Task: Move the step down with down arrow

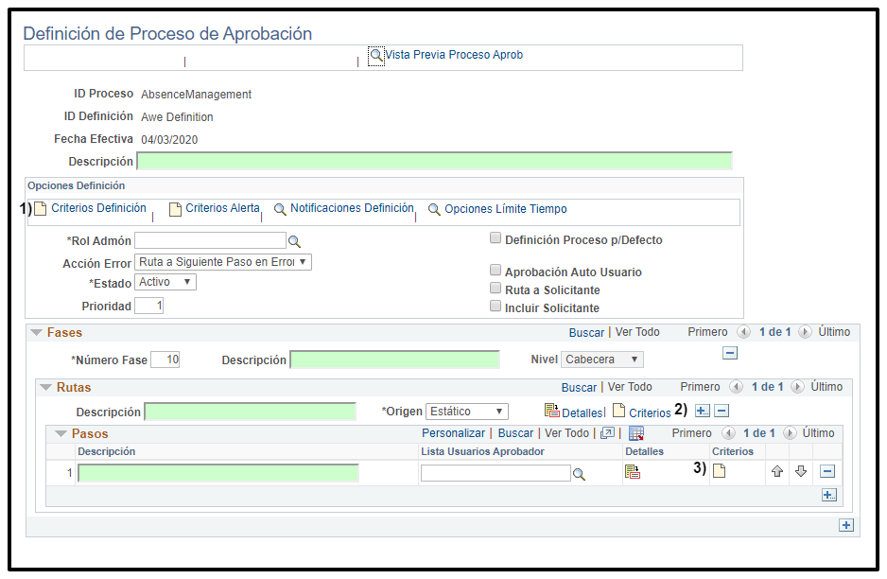Action: point(800,471)
